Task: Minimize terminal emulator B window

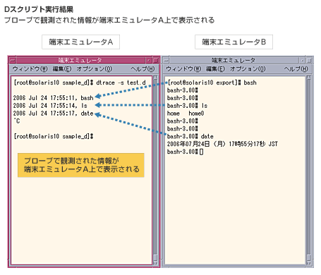Action: pos(303,61)
